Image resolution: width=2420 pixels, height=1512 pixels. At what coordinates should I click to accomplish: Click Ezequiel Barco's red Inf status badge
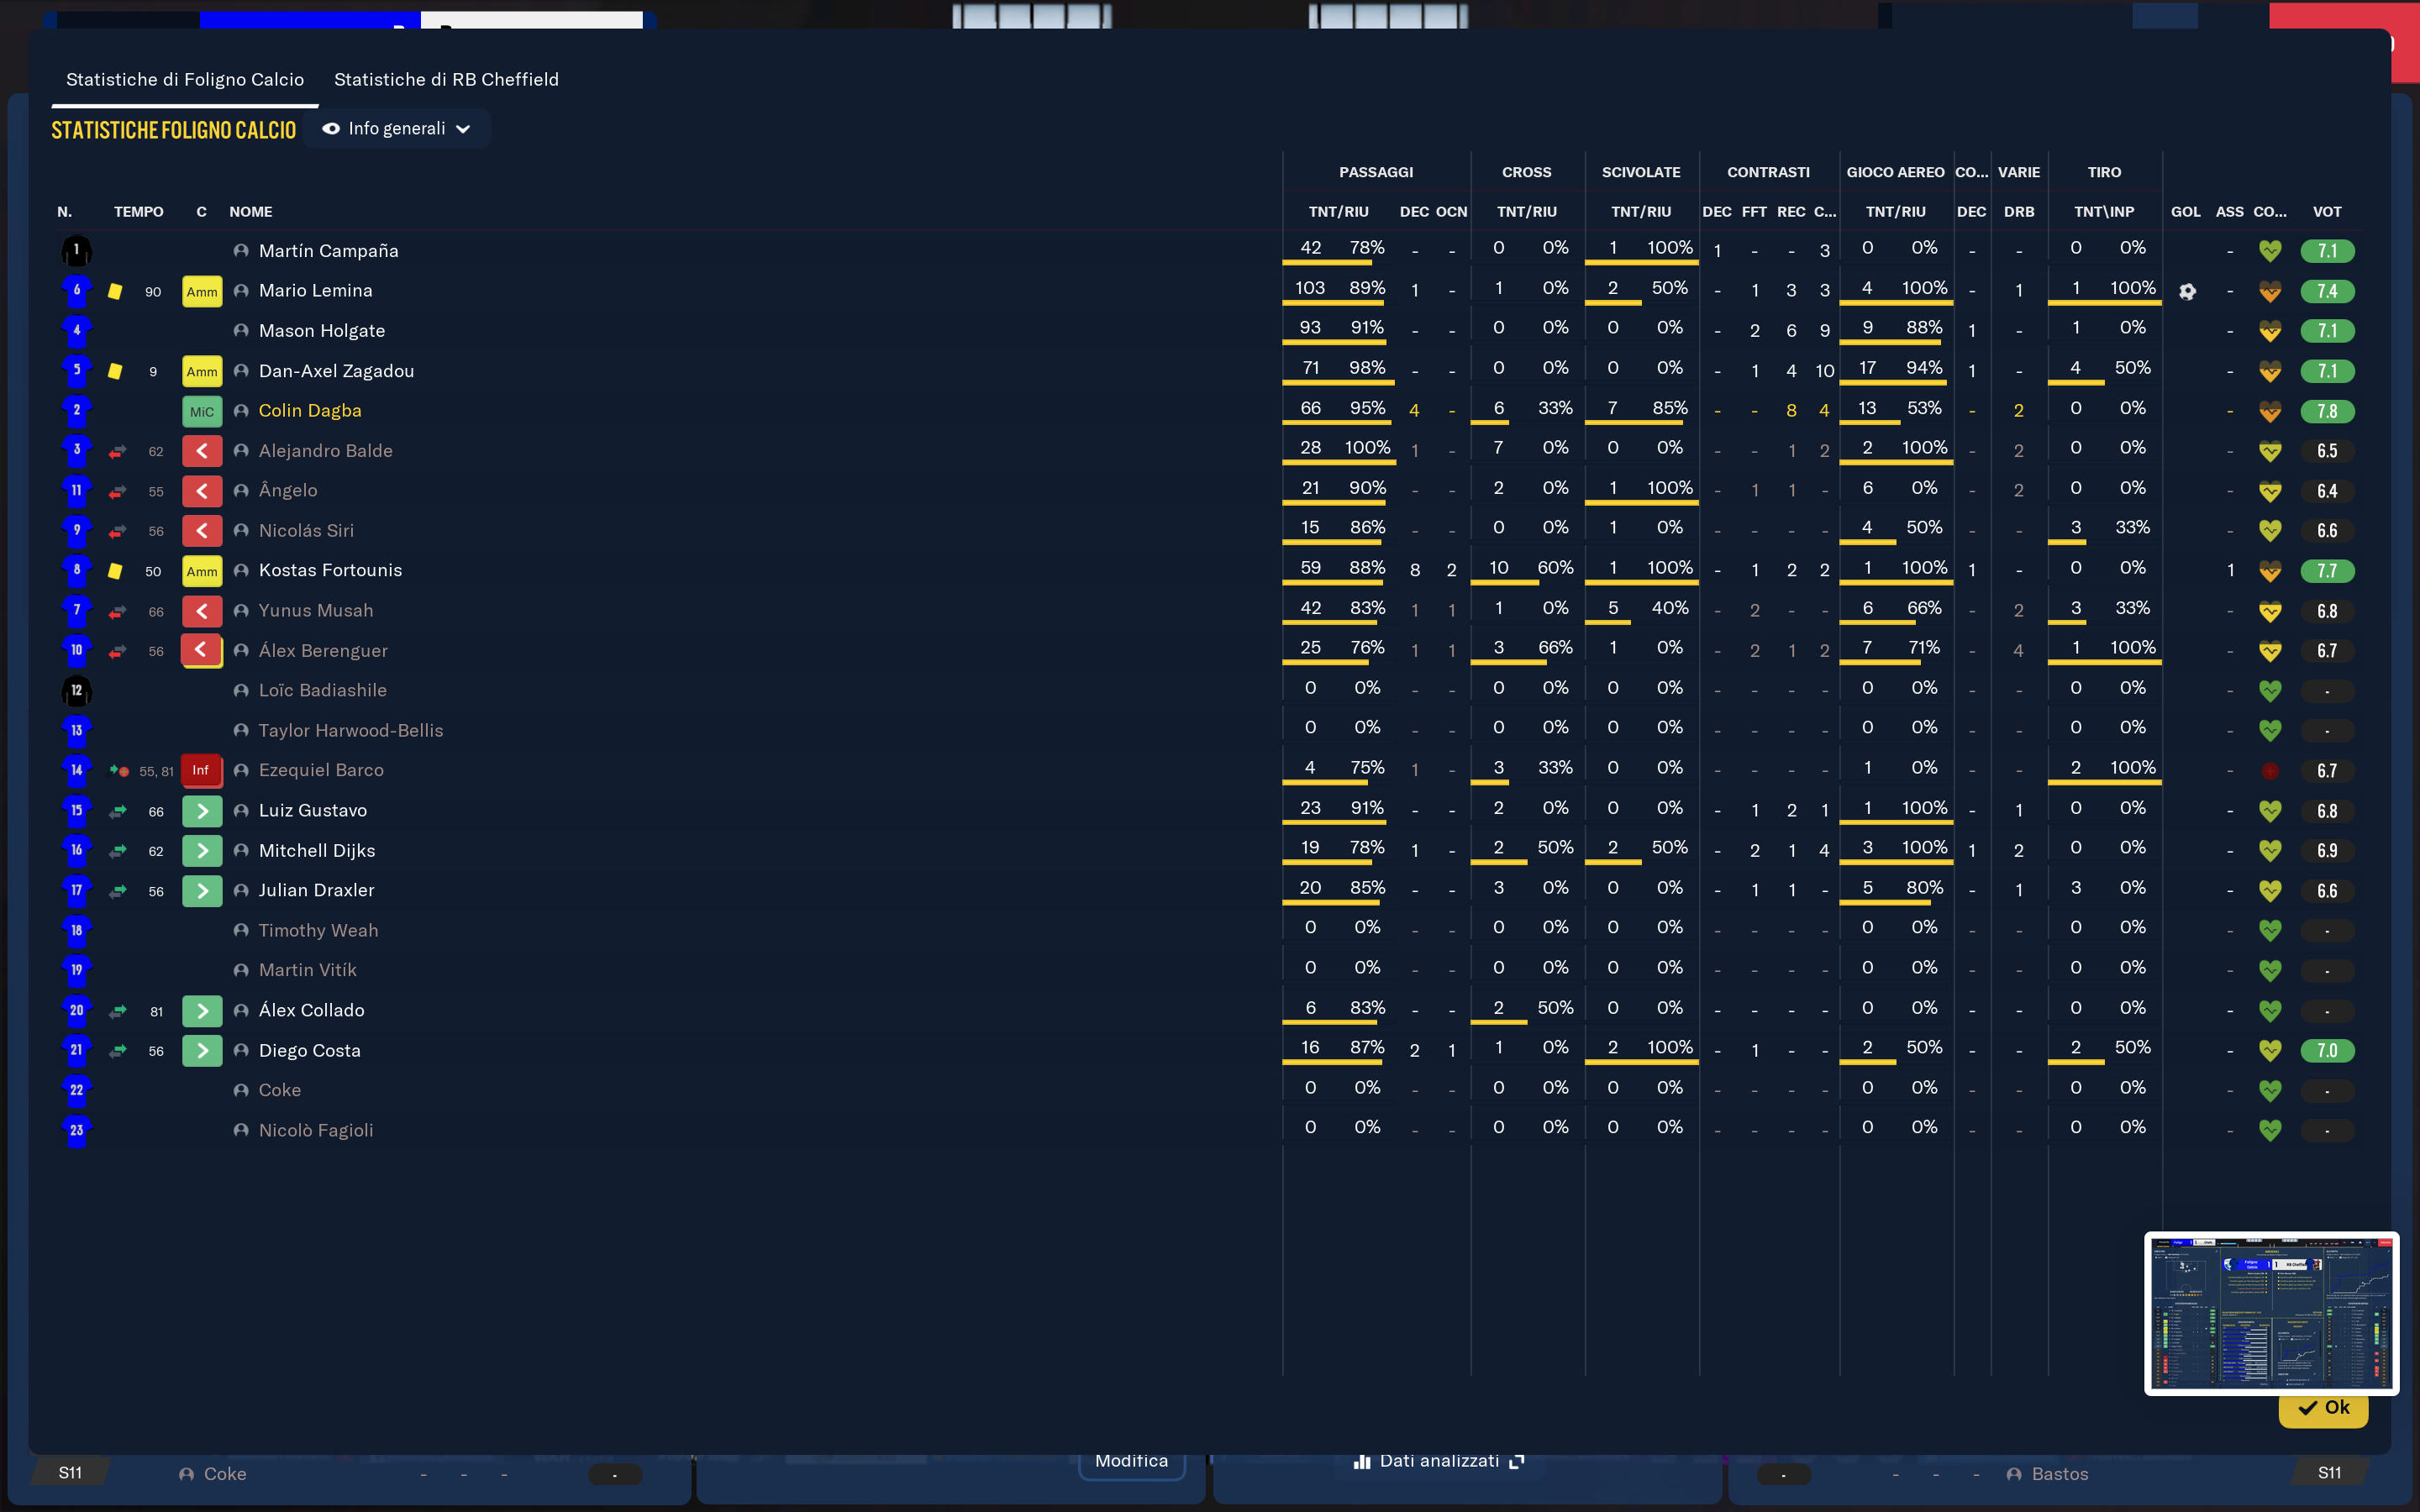pos(201,770)
